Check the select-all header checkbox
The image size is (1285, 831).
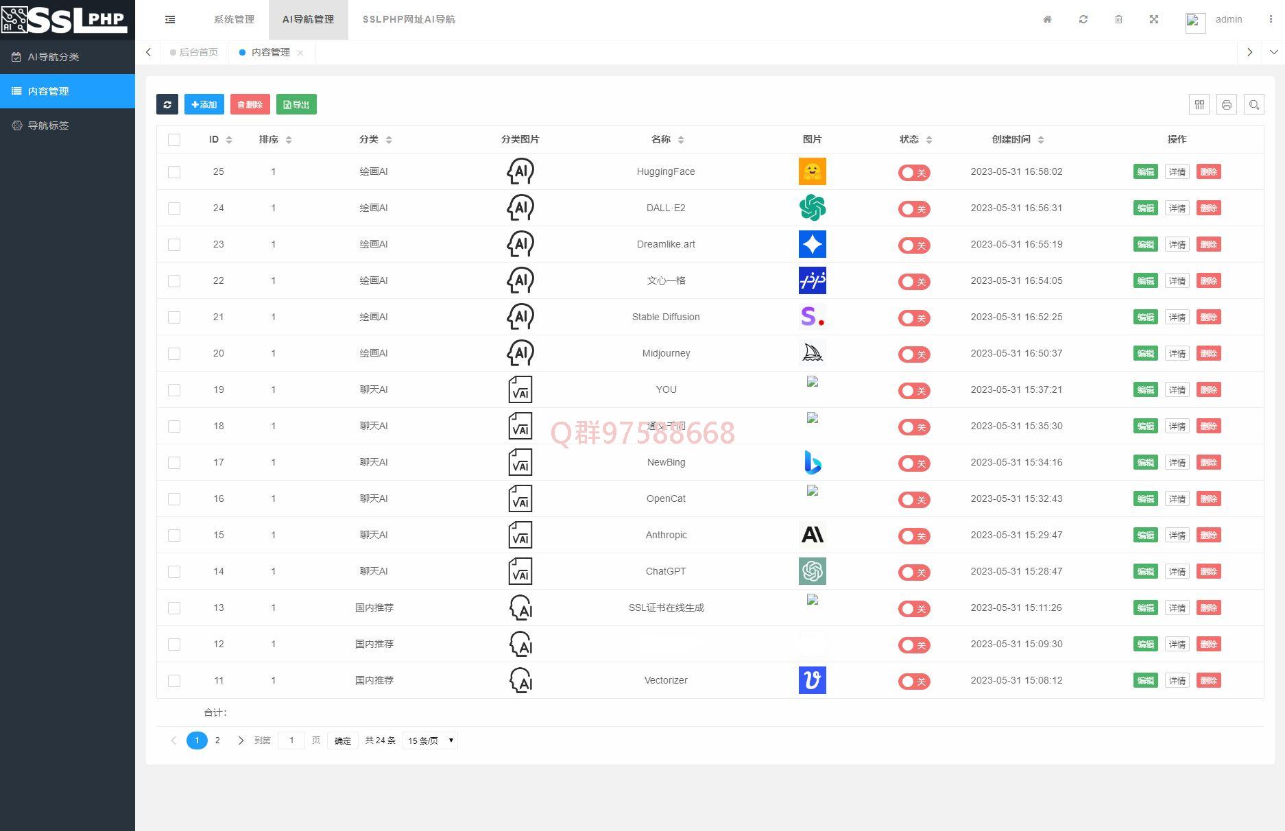(x=174, y=140)
